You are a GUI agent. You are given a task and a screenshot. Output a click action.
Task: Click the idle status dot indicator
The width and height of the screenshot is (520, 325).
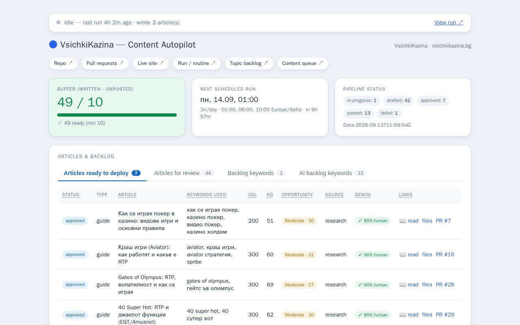58,22
